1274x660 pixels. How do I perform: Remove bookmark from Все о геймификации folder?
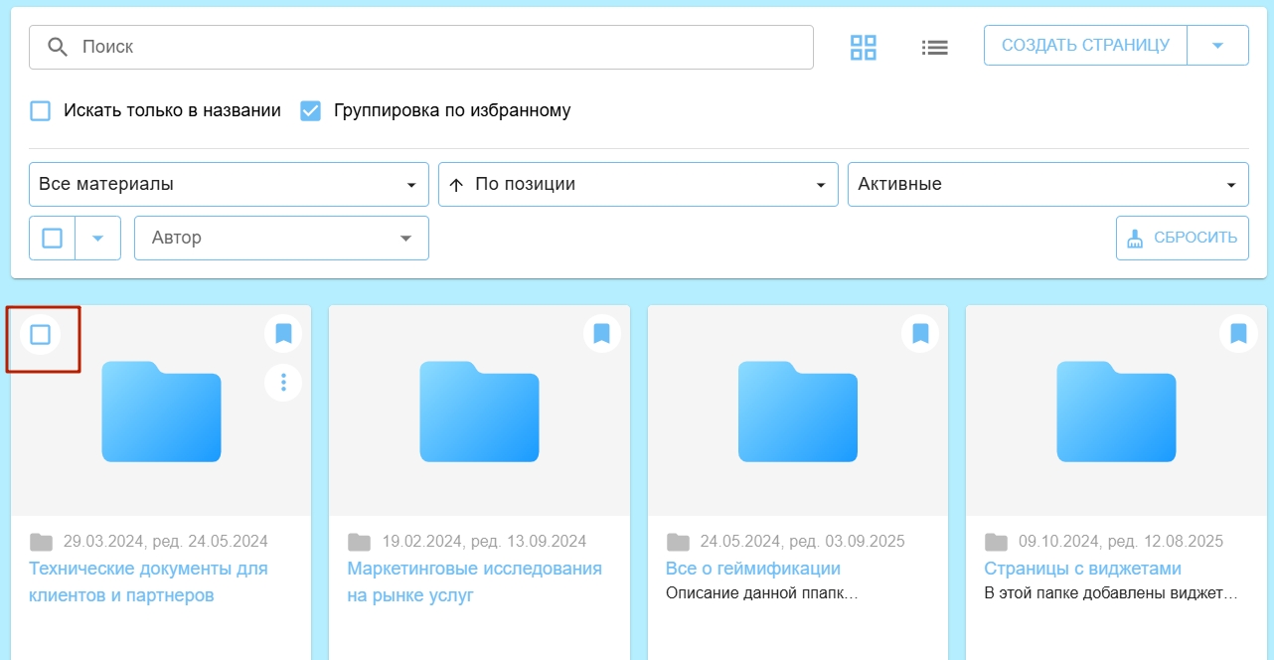[x=920, y=333]
